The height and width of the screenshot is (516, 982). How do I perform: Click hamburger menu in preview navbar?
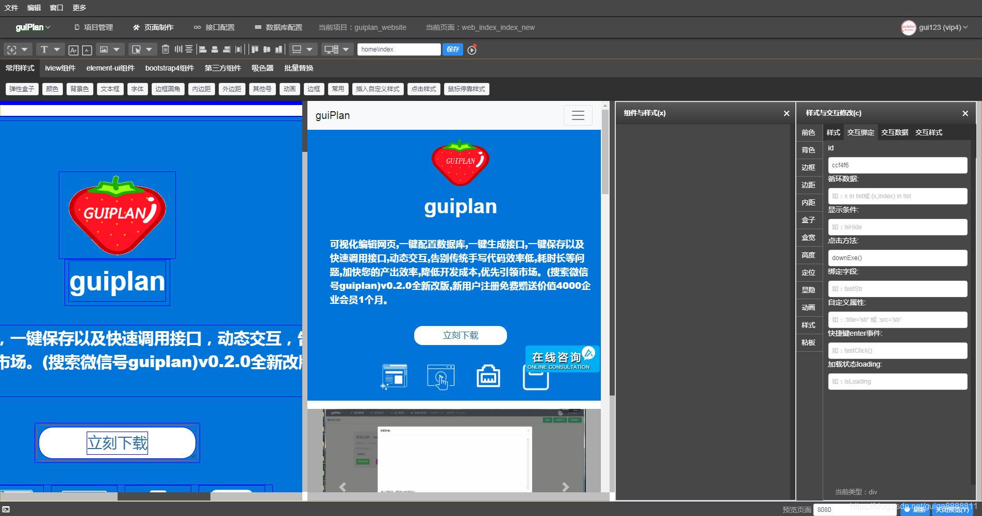pos(578,115)
